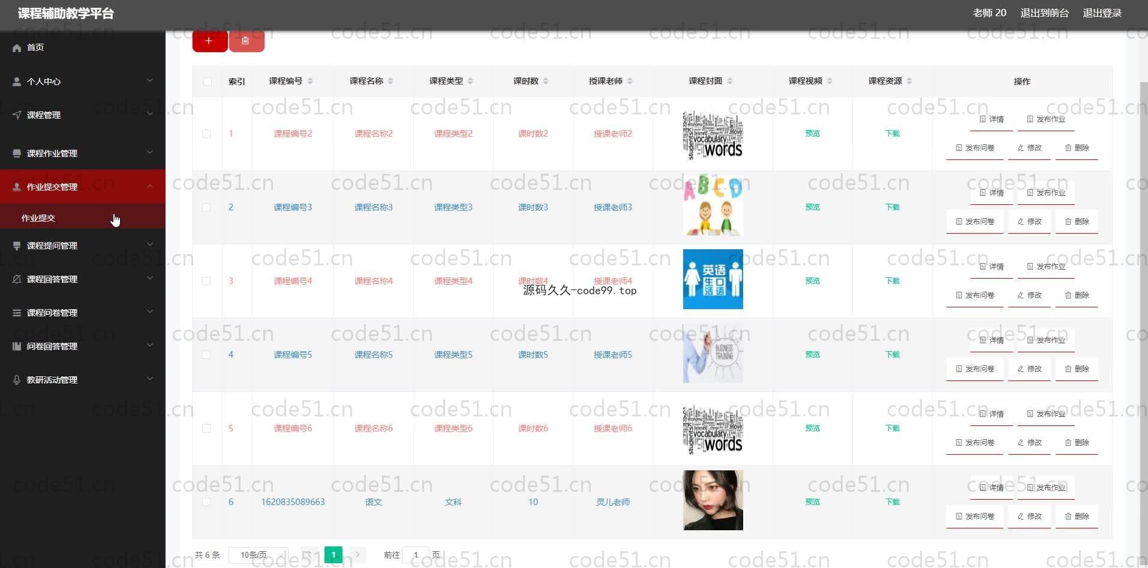Open the 教研活动管理 menu label
Image resolution: width=1148 pixels, height=568 pixels.
[52, 380]
